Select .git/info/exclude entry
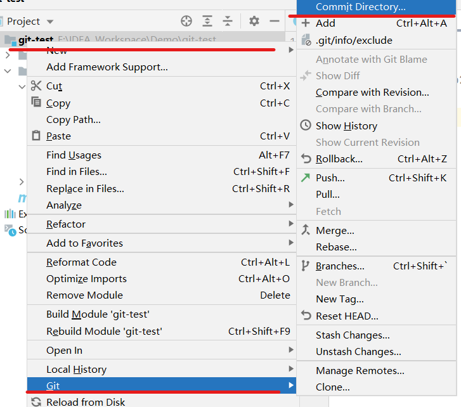The width and height of the screenshot is (461, 407). point(376,40)
